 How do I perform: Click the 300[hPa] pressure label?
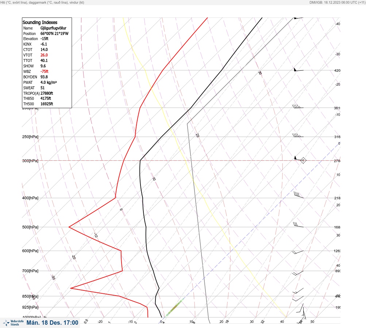(x=30, y=161)
